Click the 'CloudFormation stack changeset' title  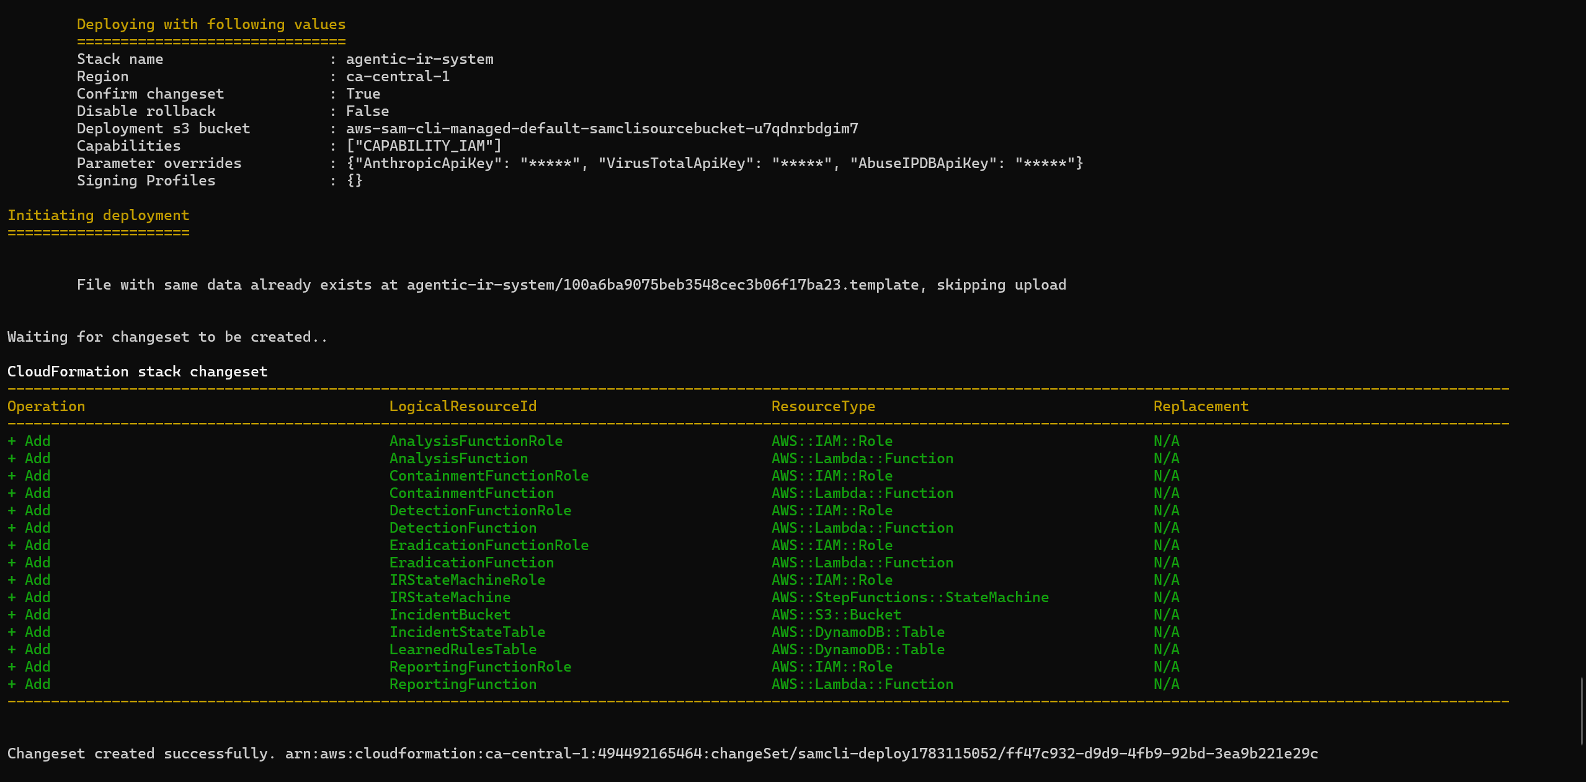[x=137, y=371]
